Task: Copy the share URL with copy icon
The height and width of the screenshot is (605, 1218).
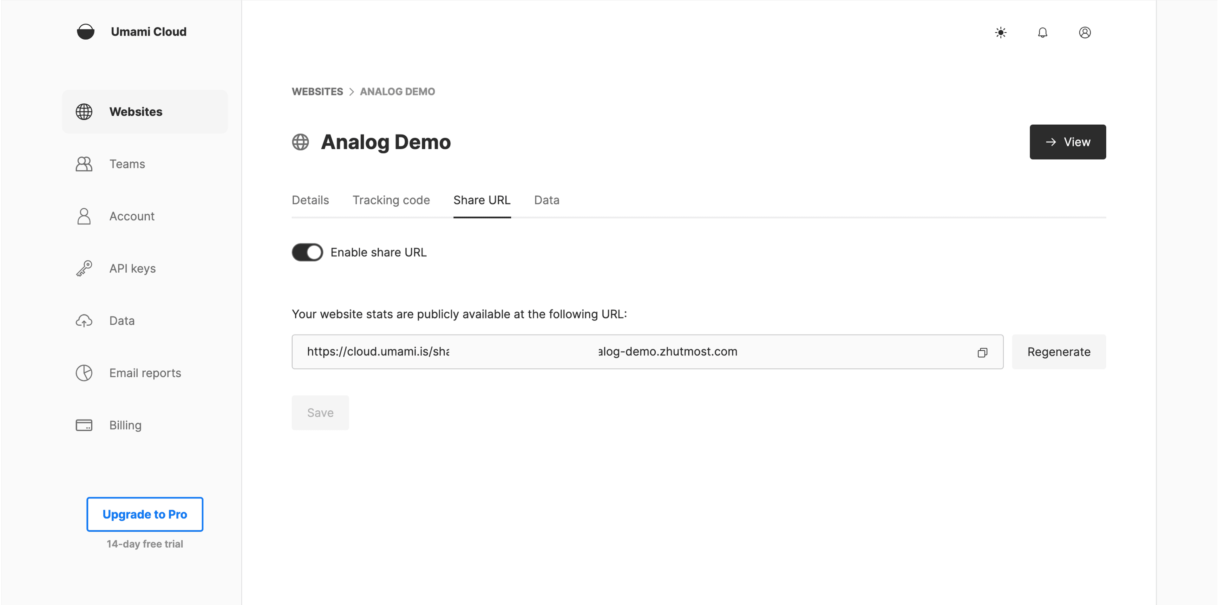Action: click(x=982, y=353)
